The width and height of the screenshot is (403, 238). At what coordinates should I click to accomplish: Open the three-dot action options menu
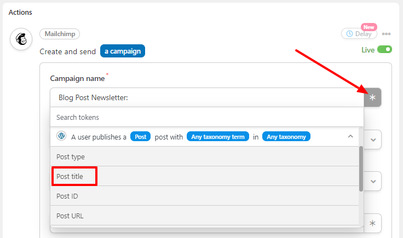(x=386, y=34)
